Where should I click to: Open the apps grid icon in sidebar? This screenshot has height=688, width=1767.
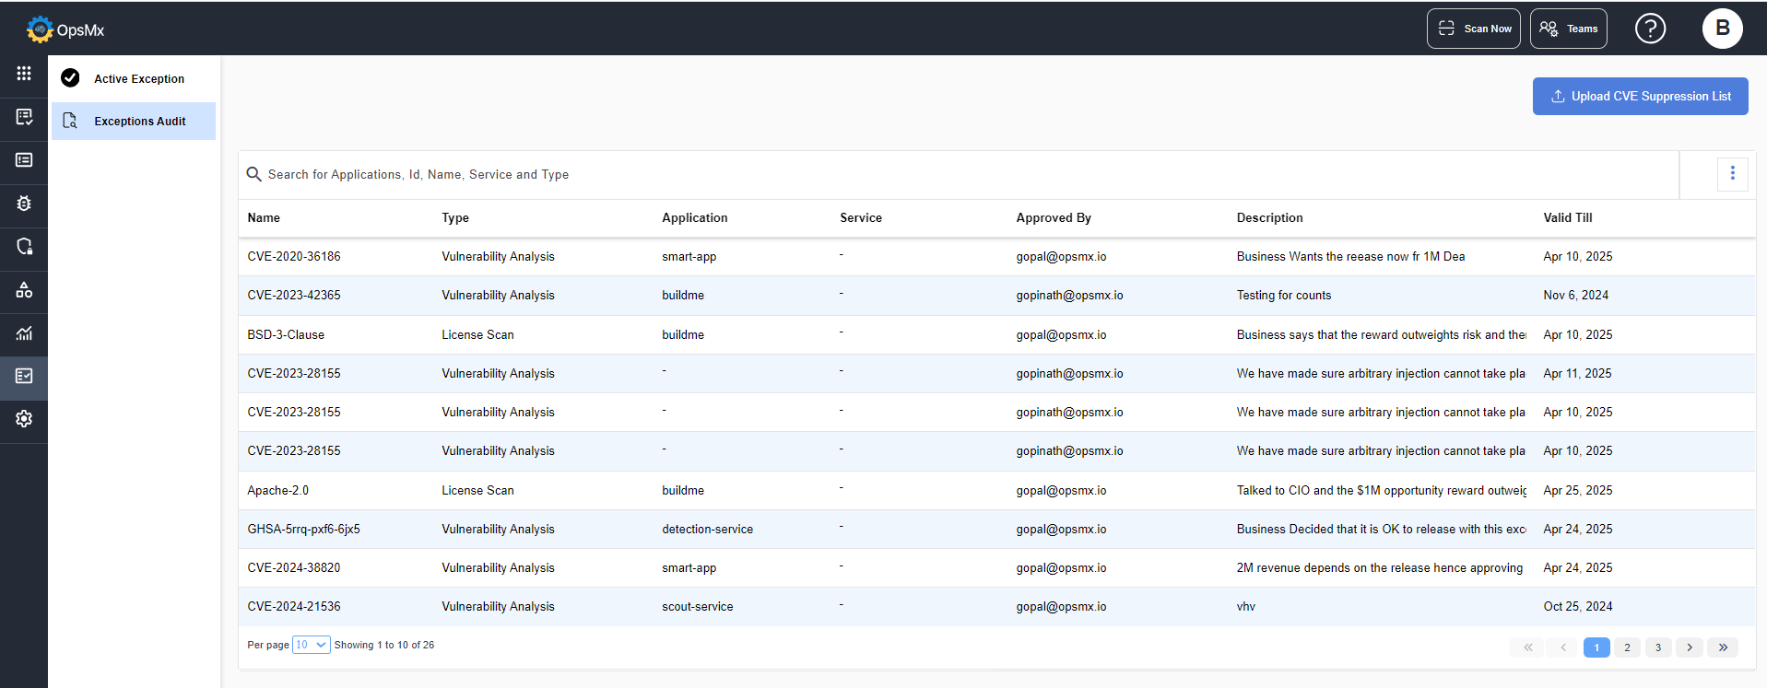pyautogui.click(x=24, y=74)
